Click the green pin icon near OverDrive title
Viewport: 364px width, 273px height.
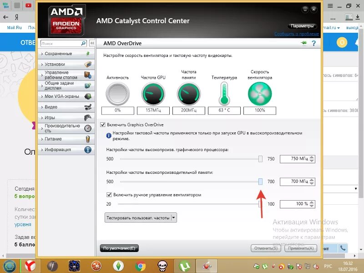[x=303, y=43]
